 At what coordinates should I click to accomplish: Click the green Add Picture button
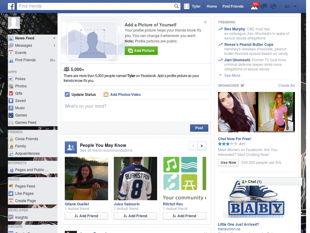[x=141, y=51]
